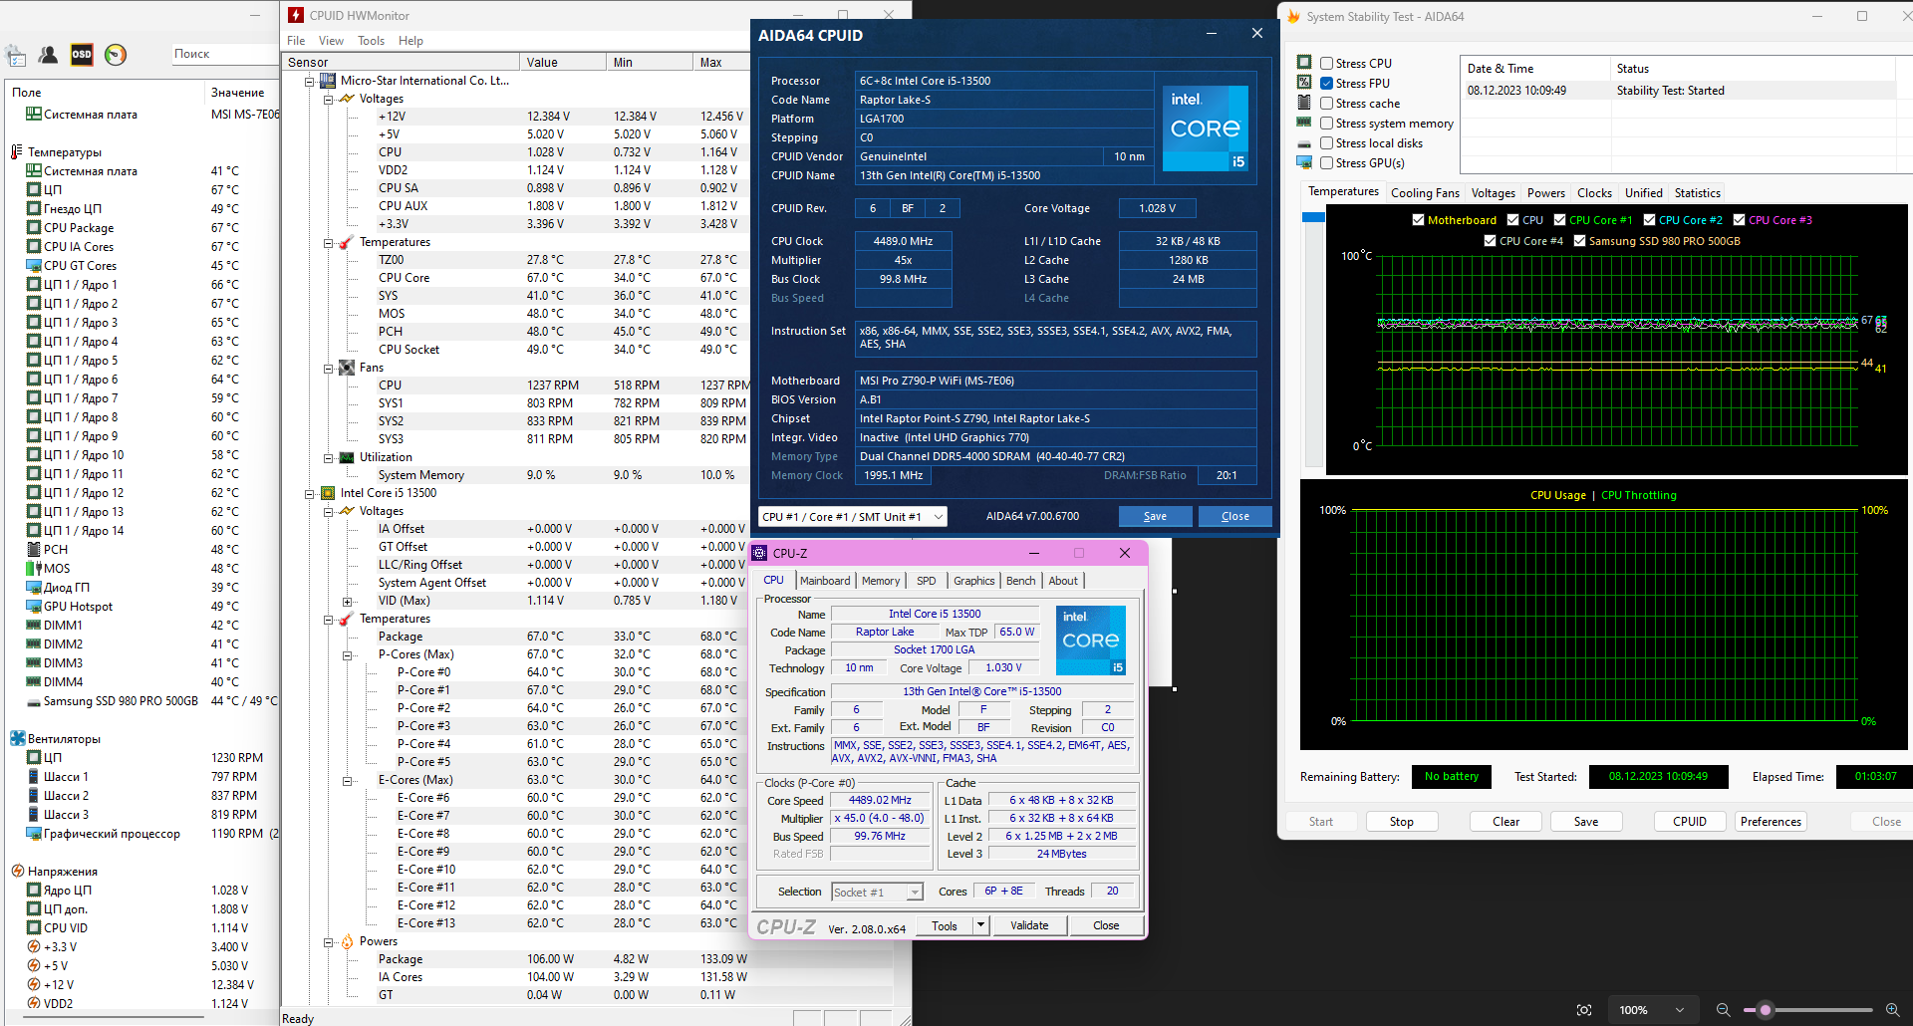
Task: Click the thermometer icon beside Температуры
Action: click(x=17, y=152)
